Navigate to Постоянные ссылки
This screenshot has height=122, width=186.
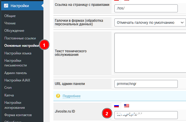[x=20, y=38]
